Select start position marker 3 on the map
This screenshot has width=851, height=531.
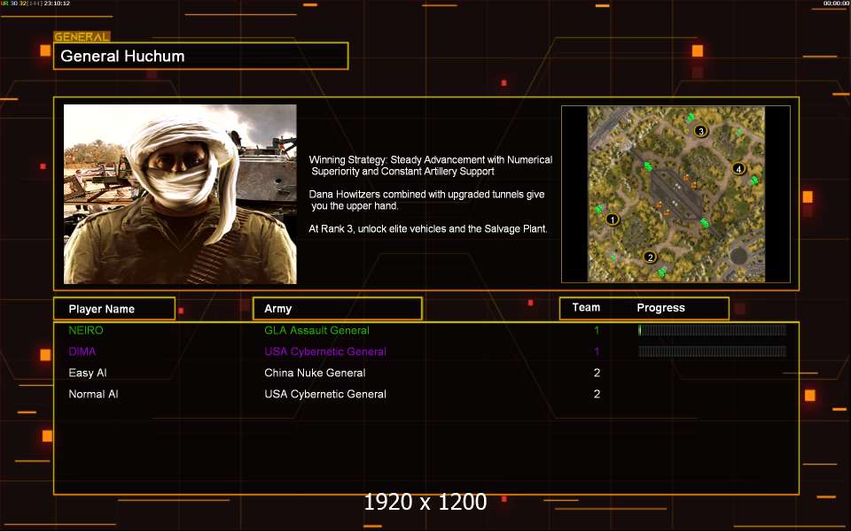point(700,132)
